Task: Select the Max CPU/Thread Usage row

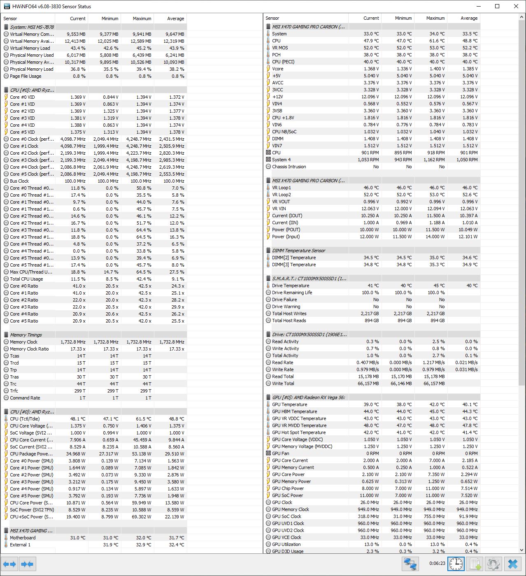Action: (x=94, y=272)
